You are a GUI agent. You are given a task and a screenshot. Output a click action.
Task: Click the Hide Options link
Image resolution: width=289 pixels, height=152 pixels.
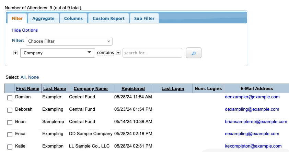[25, 30]
